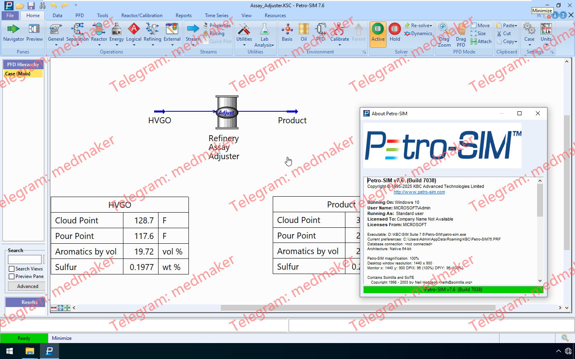Click the blue Help question mark icon

point(563,15)
